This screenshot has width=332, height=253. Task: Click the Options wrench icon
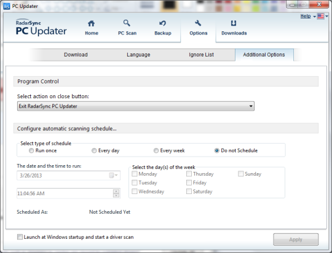(198, 23)
